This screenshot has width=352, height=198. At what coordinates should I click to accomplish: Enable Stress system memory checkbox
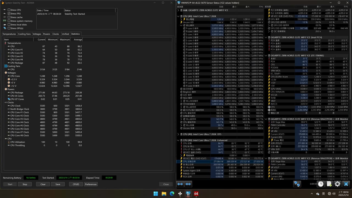tap(9, 21)
